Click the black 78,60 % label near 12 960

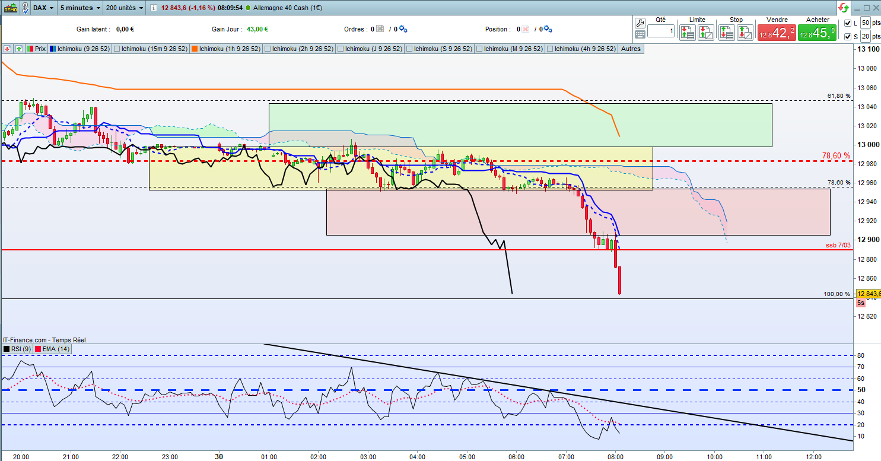(839, 183)
